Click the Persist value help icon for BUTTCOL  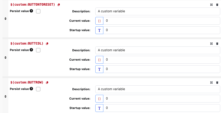click(x=31, y=50)
